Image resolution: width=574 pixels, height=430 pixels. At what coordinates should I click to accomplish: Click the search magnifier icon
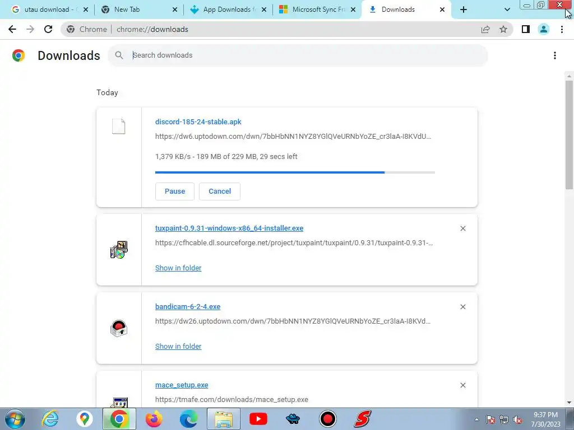pyautogui.click(x=119, y=55)
